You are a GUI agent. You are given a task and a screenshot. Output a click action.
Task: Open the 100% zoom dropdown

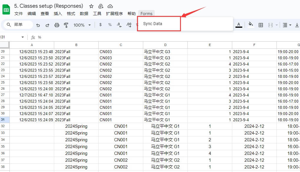[x=82, y=25]
